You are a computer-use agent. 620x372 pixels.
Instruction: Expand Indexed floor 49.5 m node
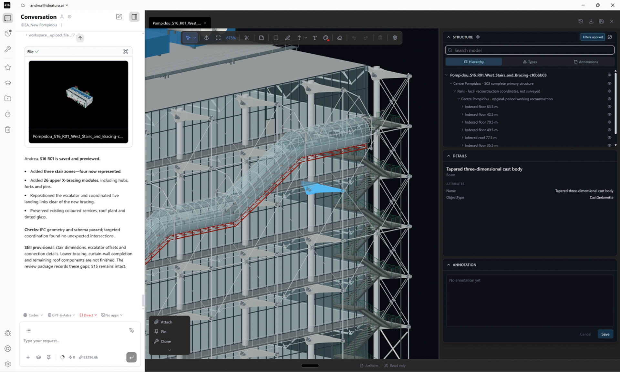[x=462, y=130]
